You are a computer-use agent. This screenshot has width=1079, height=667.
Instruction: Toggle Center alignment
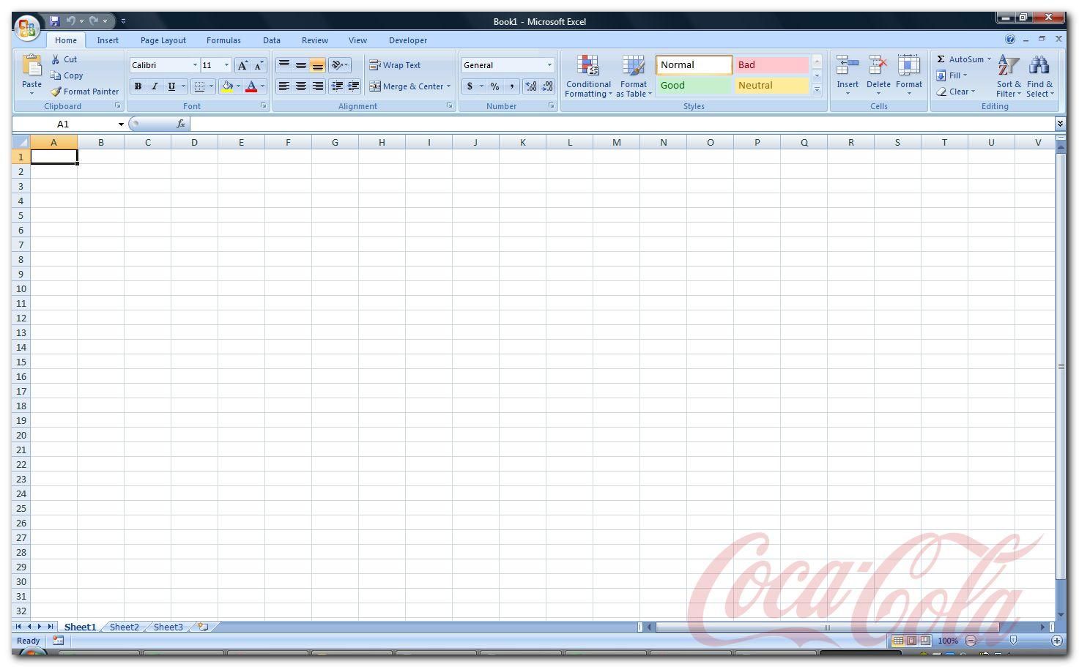pos(300,86)
